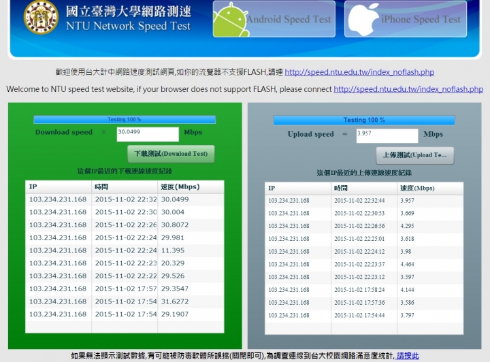Click the NTU Network Speed Test title
The image size is (490, 362).
point(128,26)
